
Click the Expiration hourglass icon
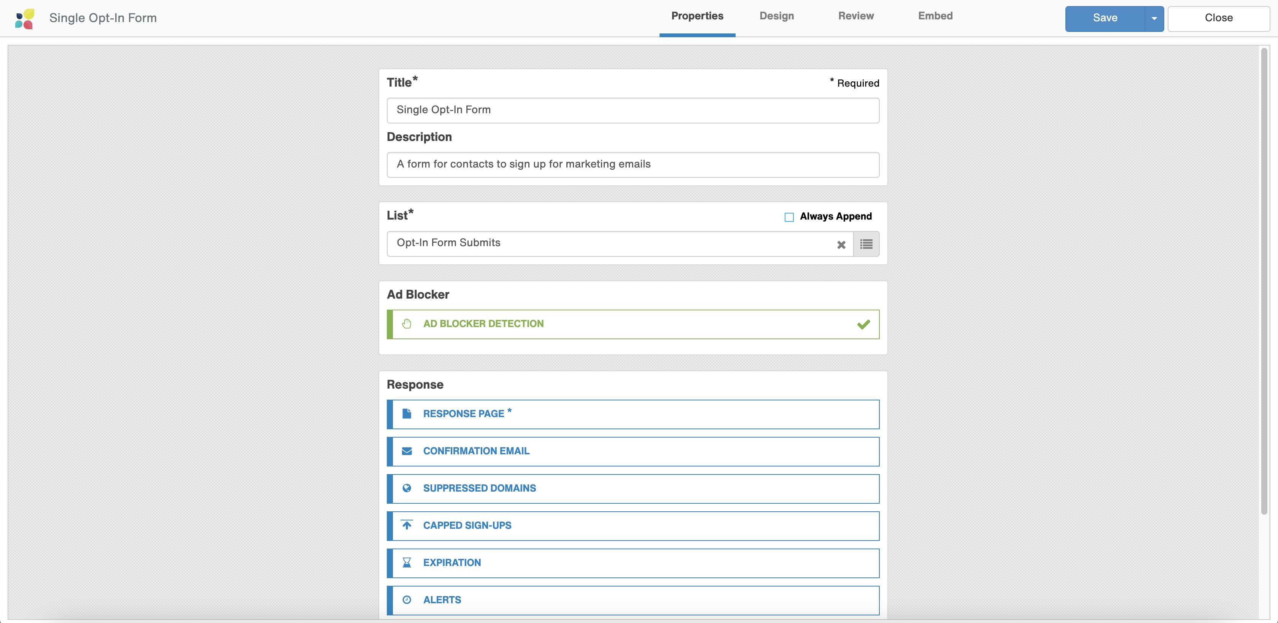407,563
